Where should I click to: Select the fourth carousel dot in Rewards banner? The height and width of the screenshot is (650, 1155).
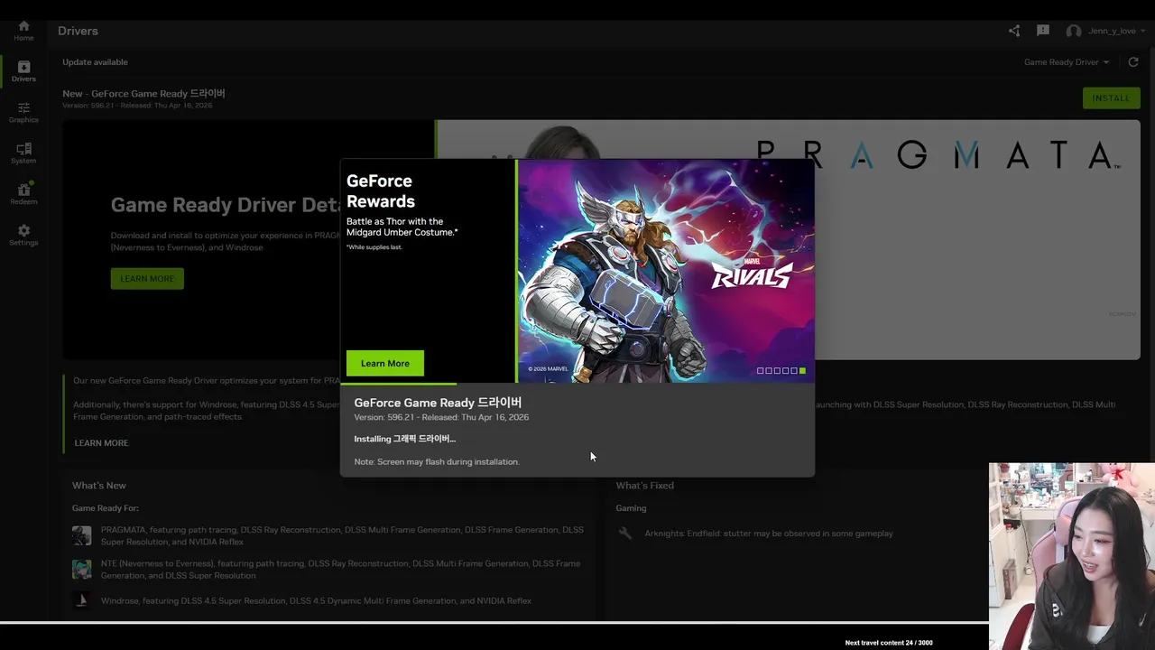pyautogui.click(x=786, y=371)
